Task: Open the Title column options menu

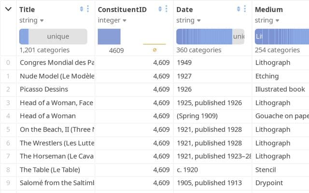Action: (88, 9)
